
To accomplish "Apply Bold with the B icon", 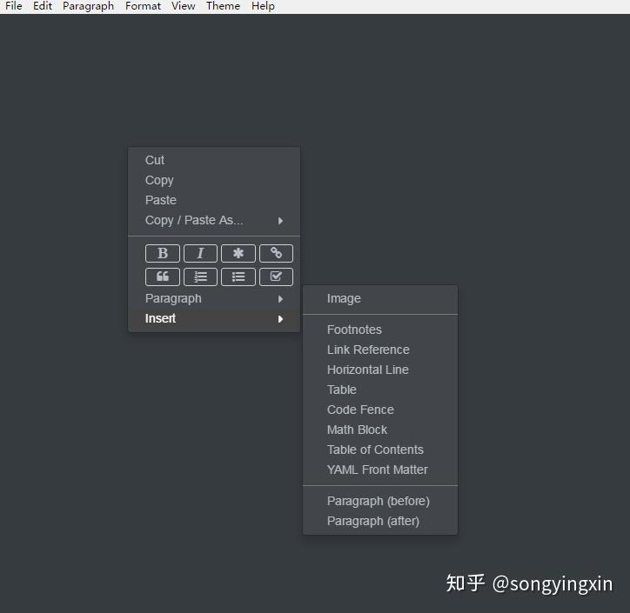I will pos(163,253).
